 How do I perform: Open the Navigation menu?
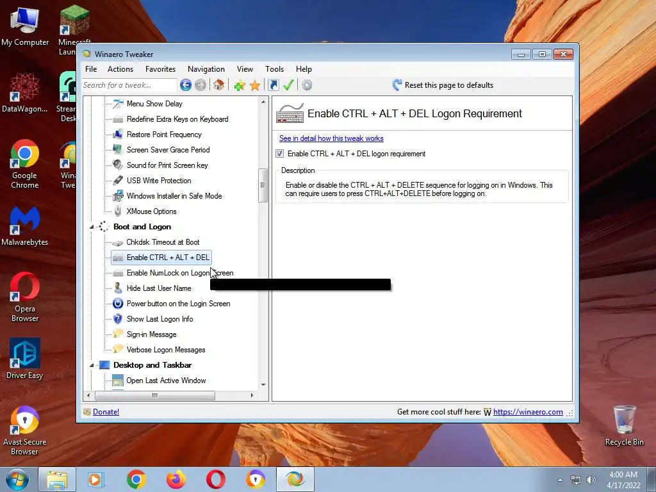point(206,69)
